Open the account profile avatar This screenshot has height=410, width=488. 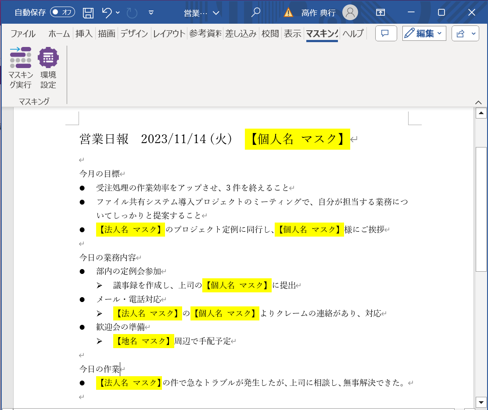(350, 12)
